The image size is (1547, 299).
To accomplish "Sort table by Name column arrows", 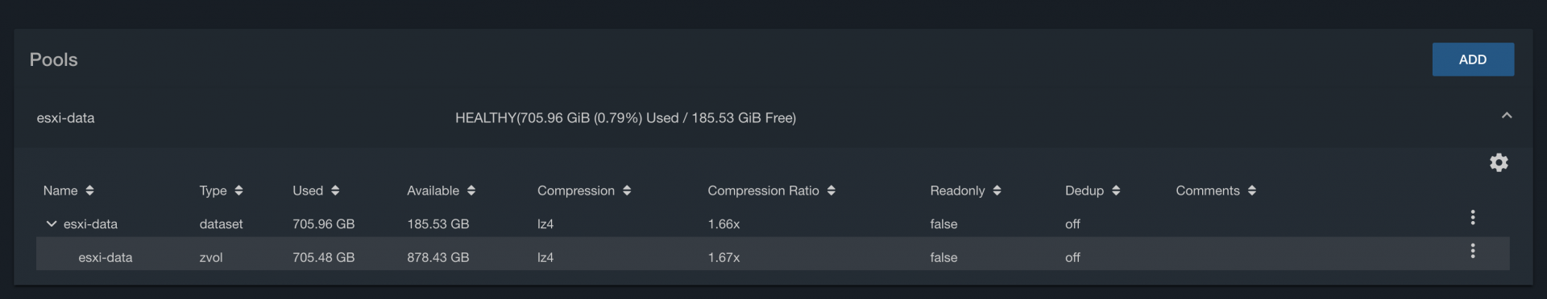I will coord(89,190).
